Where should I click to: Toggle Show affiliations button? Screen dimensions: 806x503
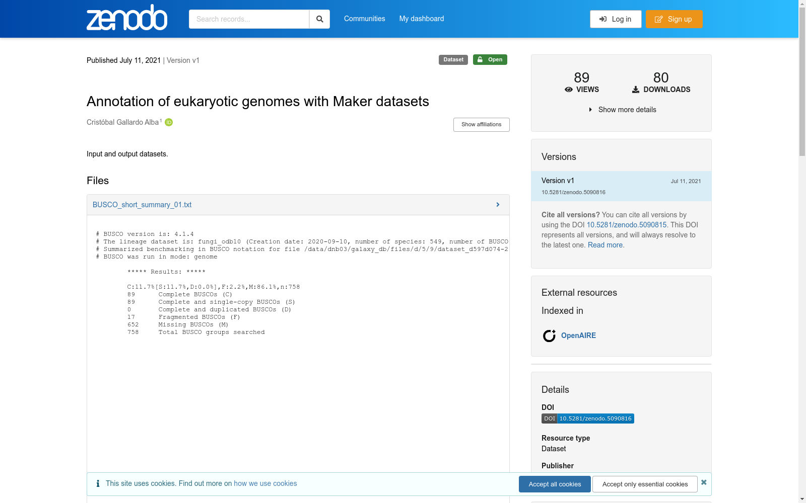(x=481, y=125)
